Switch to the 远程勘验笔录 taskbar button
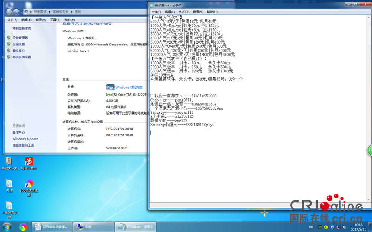Screen dimensions: 372x232 tap(52, 227)
